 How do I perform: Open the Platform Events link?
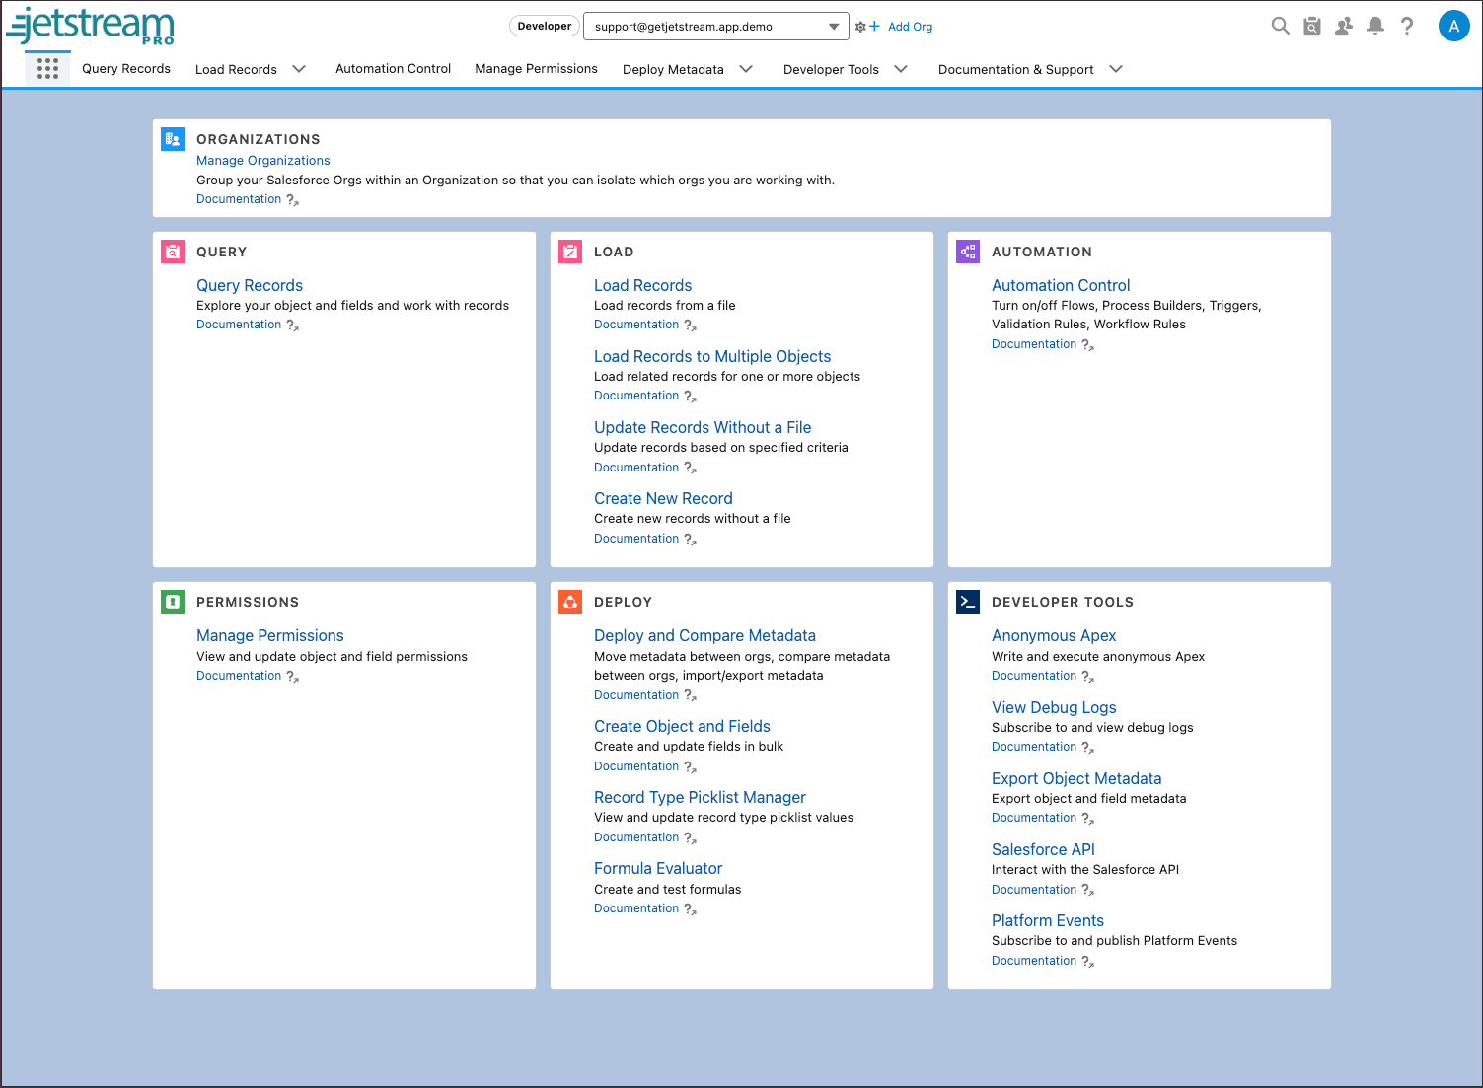[x=1048, y=920]
